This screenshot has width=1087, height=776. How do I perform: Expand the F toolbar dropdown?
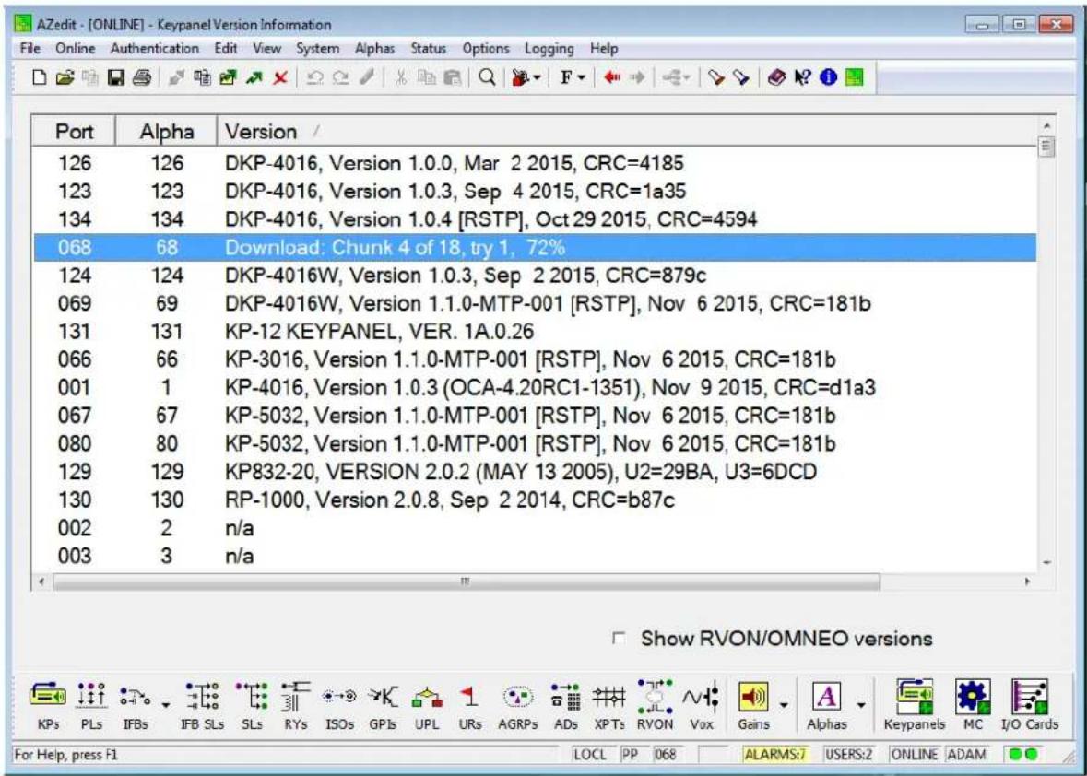click(x=582, y=77)
